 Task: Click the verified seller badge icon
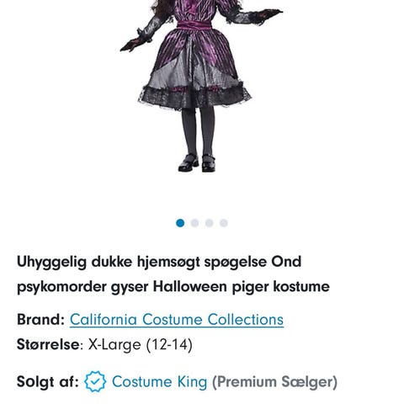tap(95, 381)
